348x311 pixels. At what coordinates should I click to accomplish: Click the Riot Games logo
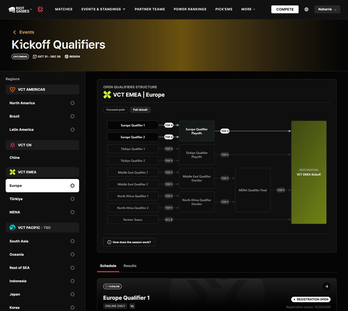point(19,10)
